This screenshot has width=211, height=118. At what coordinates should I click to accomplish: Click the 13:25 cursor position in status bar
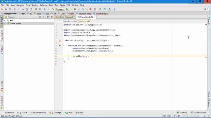coord(164,116)
